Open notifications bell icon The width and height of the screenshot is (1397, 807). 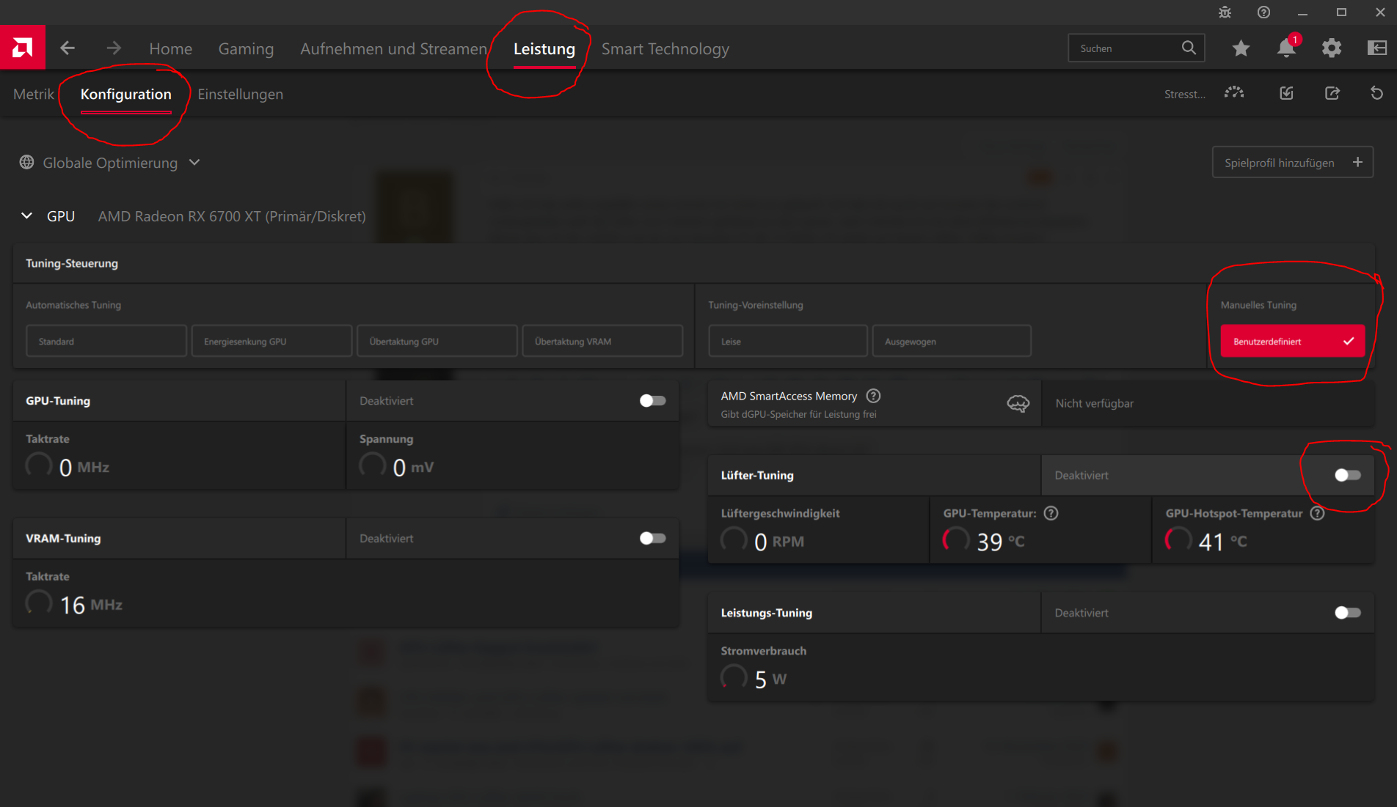(1286, 48)
